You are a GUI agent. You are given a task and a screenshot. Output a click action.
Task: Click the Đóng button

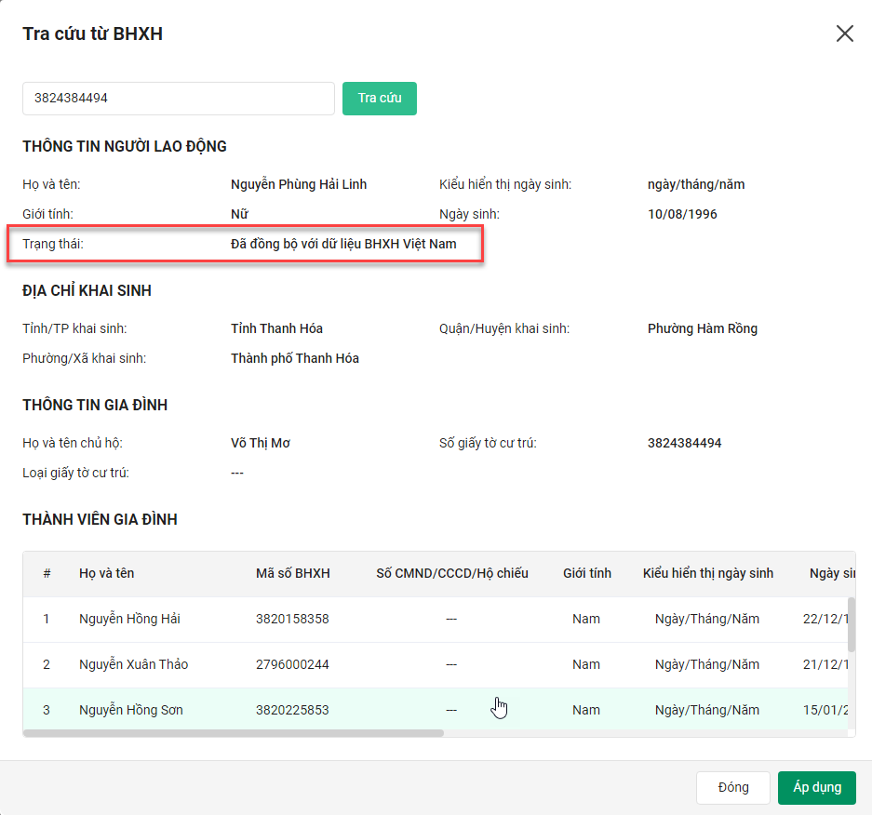point(733,787)
